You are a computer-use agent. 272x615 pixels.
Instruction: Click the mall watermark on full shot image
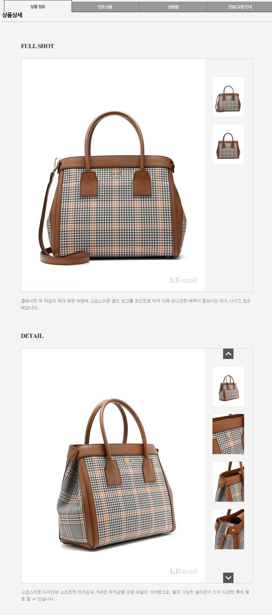pos(184,280)
